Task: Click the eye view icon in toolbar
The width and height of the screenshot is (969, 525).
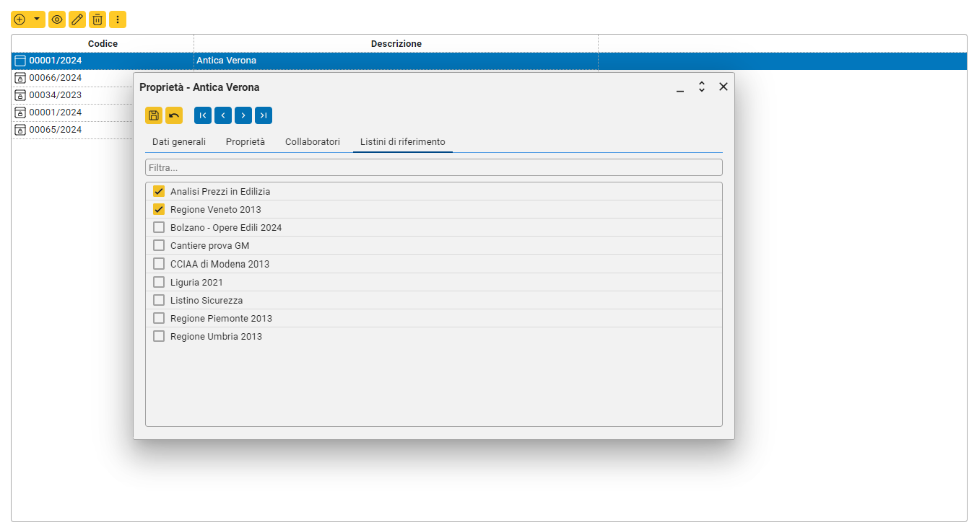Action: coord(57,19)
